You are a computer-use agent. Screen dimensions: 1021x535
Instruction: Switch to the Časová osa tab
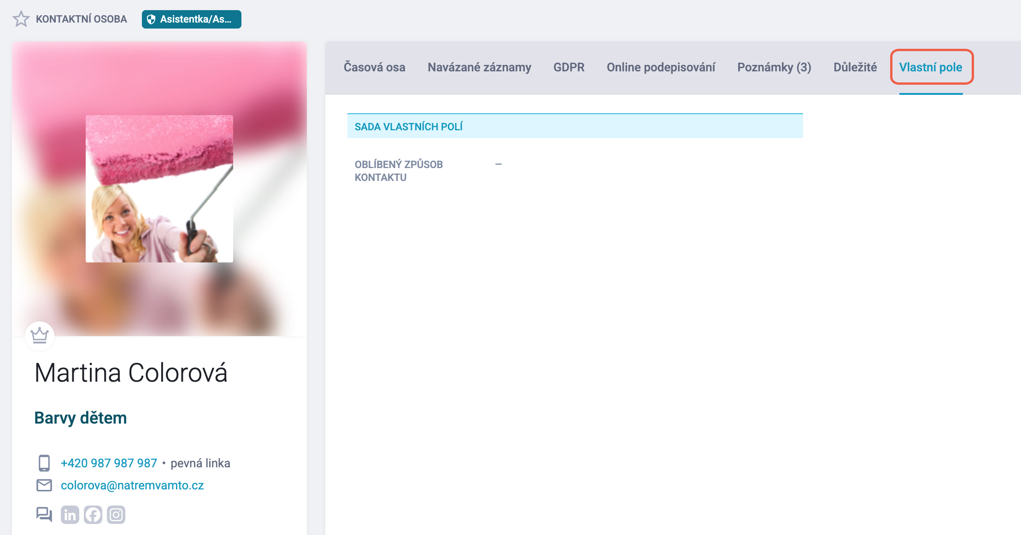point(375,67)
